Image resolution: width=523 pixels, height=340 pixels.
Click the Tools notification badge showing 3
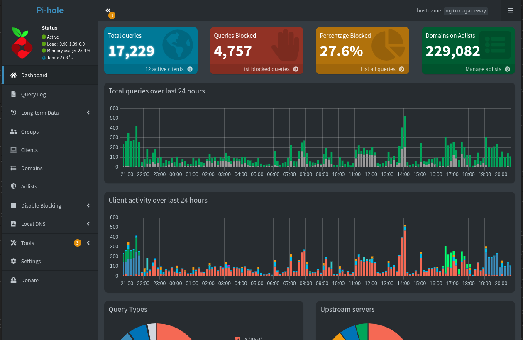coord(78,243)
